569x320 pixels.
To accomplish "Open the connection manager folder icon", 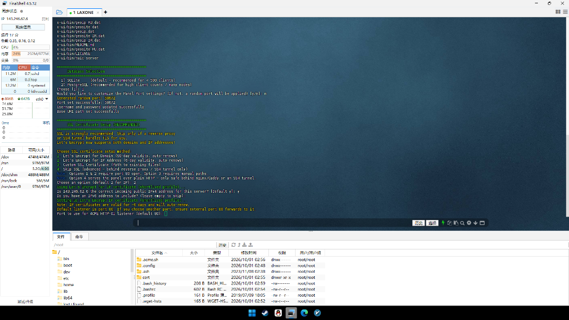I will click(59, 12).
